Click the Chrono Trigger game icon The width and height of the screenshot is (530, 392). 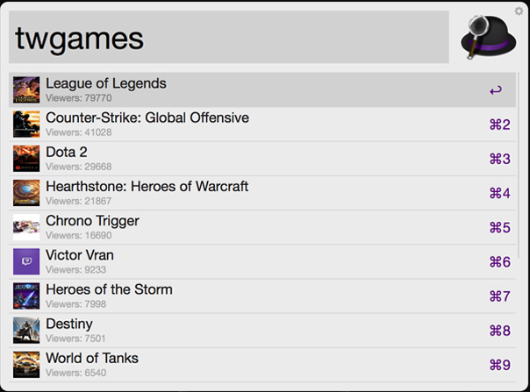[26, 227]
